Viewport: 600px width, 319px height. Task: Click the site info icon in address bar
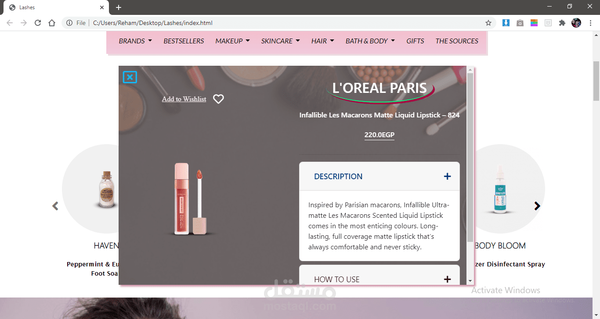[69, 23]
